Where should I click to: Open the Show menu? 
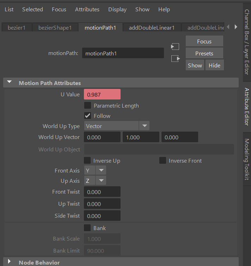(142, 10)
